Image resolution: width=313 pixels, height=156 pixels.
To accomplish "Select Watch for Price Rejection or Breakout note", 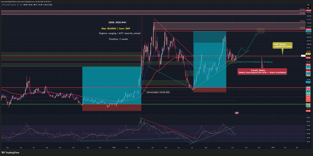I will (x=255, y=62).
